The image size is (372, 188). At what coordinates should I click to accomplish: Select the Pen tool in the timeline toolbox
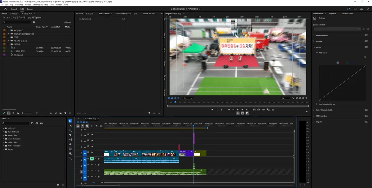tap(70, 144)
